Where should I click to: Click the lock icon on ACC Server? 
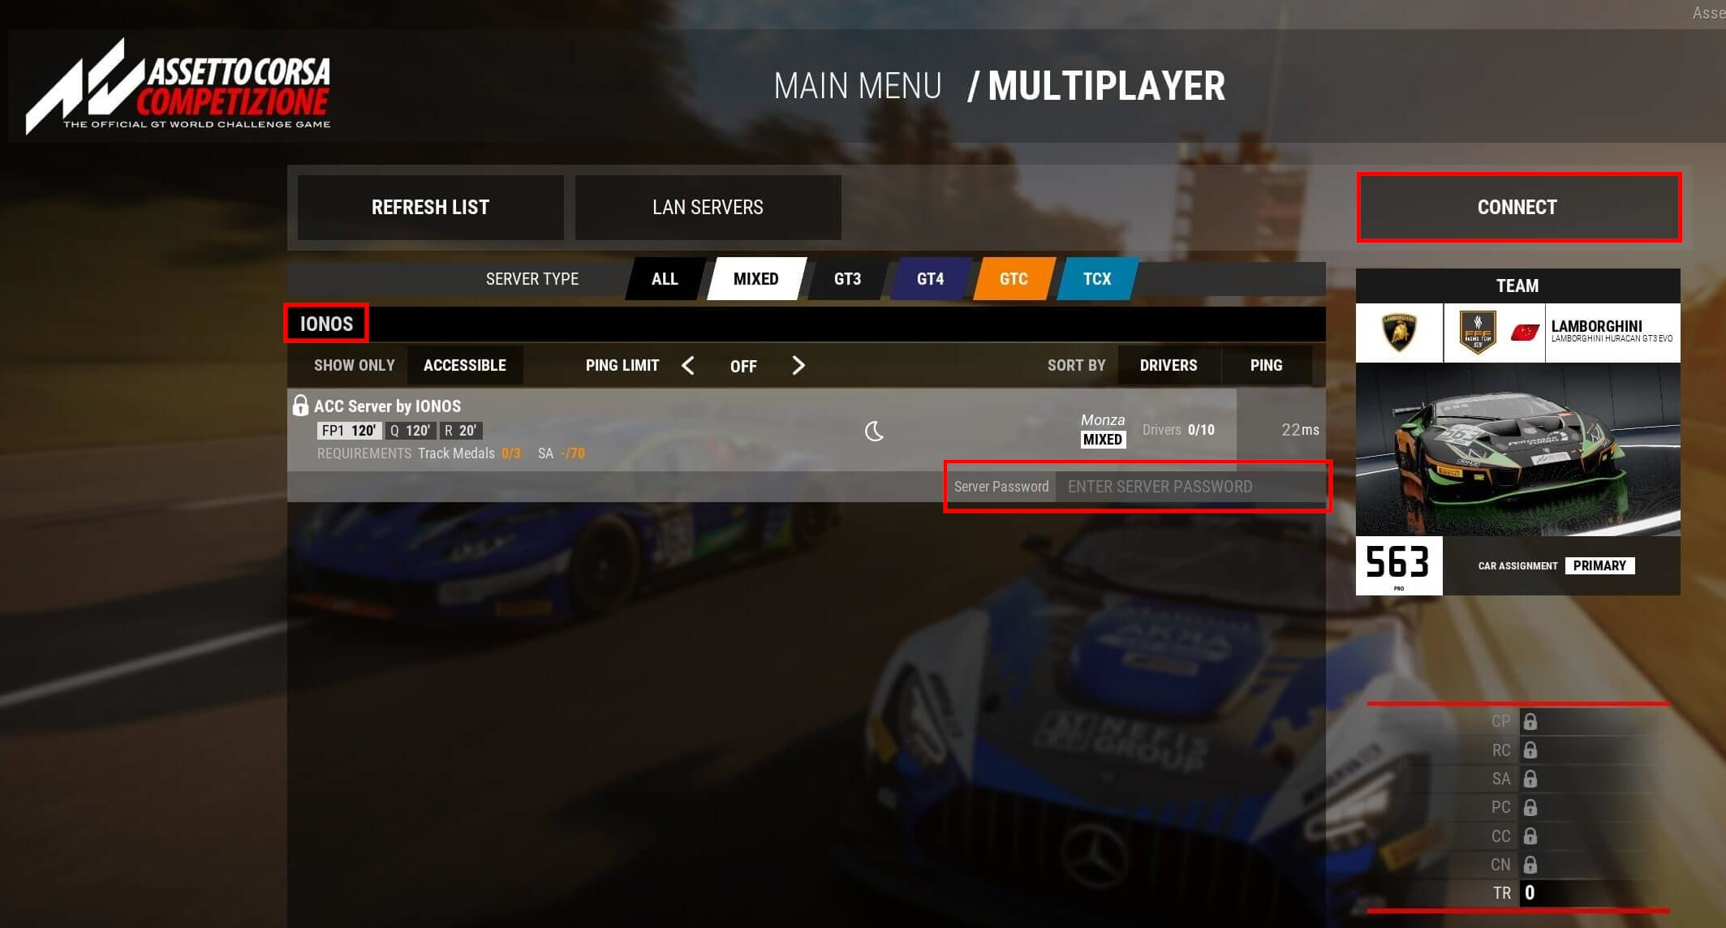pyautogui.click(x=300, y=406)
